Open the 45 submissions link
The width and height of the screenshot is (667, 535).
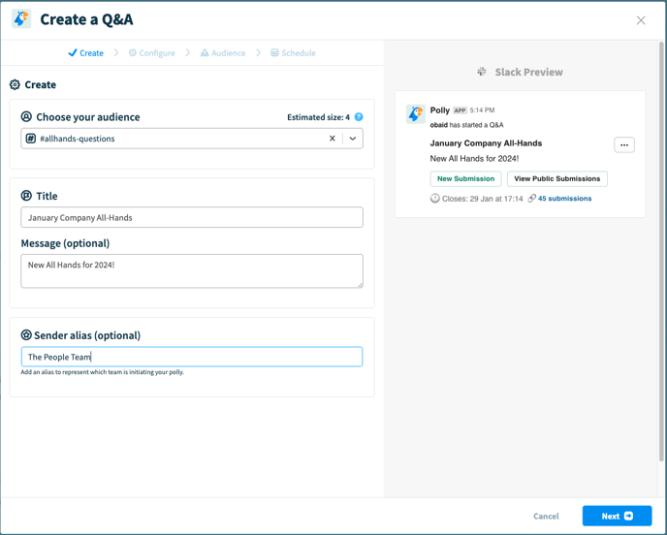click(564, 199)
